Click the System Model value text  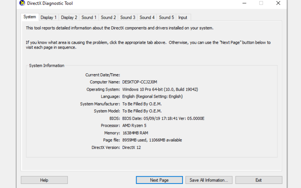point(142,111)
